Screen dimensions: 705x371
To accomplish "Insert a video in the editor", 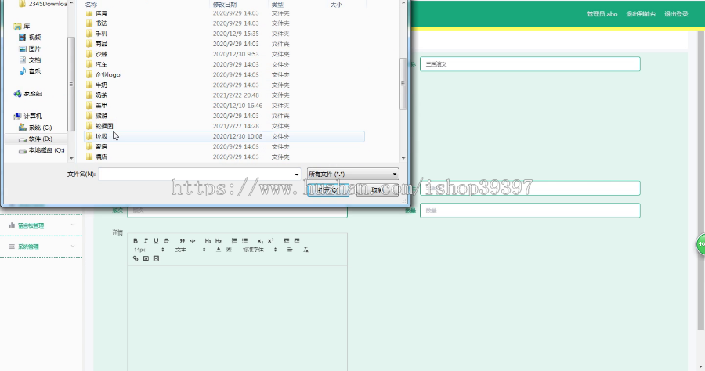I will pos(156,259).
